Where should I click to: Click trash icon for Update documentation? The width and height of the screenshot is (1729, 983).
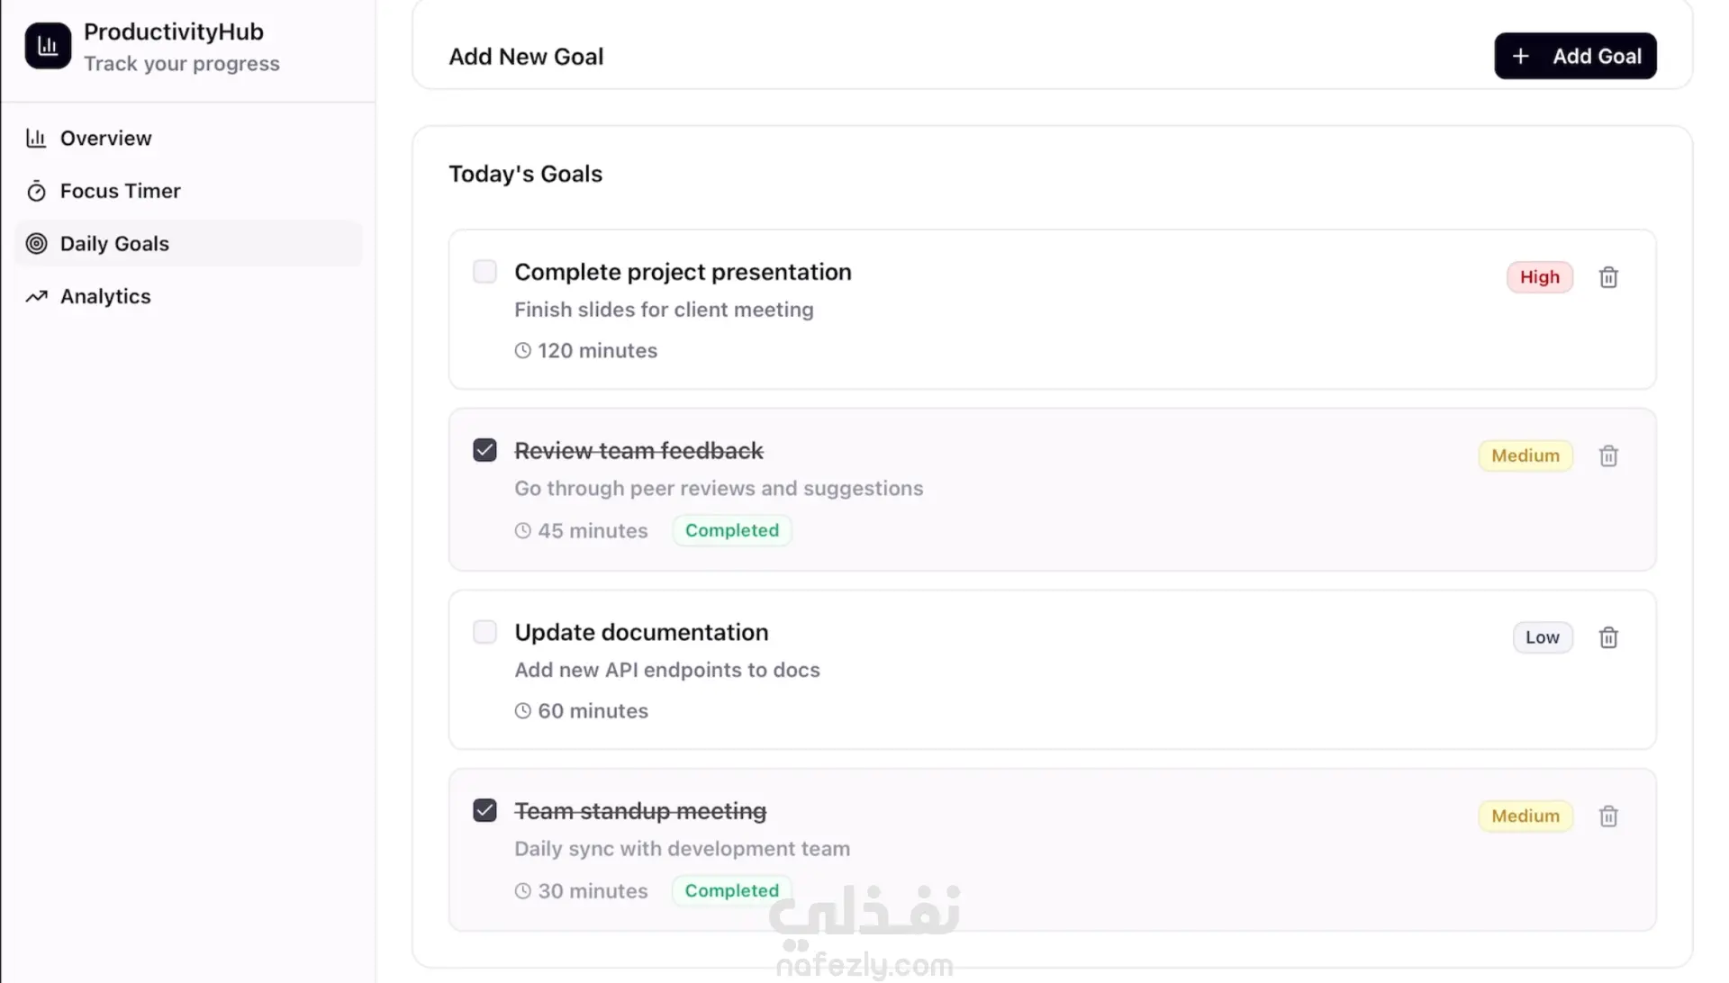click(x=1608, y=637)
